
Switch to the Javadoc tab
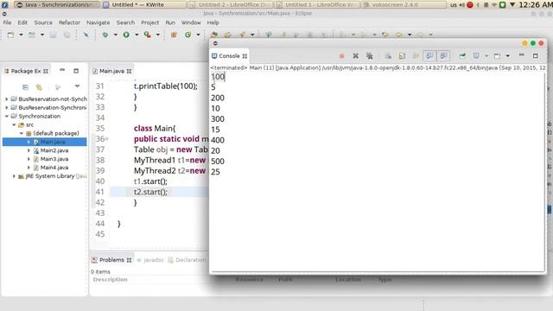tap(151, 260)
